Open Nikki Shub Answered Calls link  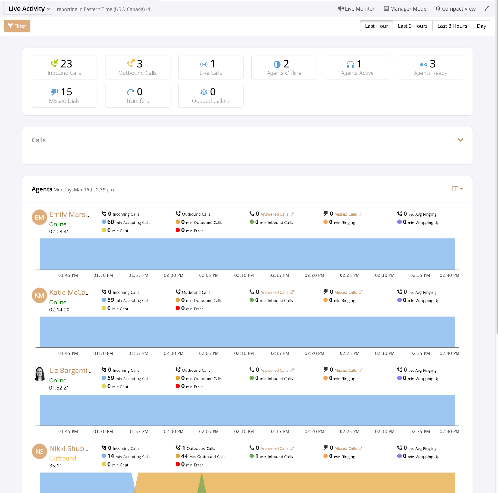coord(277,448)
